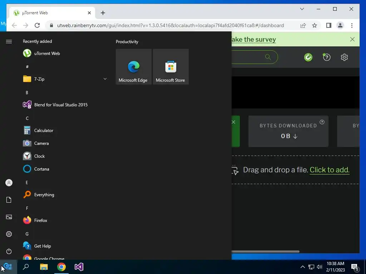Click the letter G section header

click(x=27, y=234)
